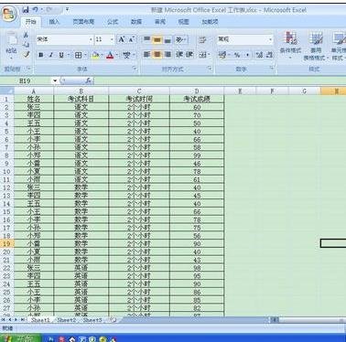
Task: Apply the red font color swatch
Action: point(110,55)
